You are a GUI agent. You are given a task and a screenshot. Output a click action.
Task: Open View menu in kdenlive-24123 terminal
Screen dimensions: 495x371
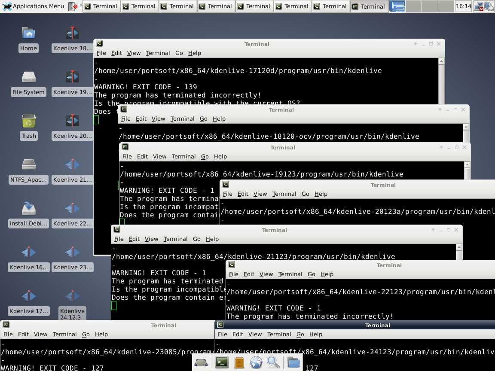click(x=255, y=334)
